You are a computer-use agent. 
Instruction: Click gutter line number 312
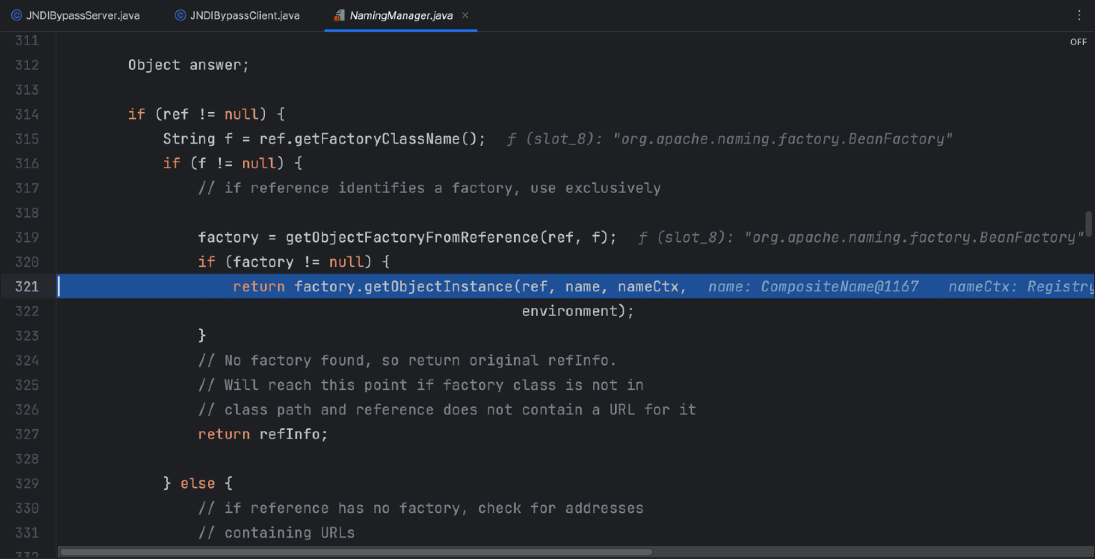(x=27, y=65)
